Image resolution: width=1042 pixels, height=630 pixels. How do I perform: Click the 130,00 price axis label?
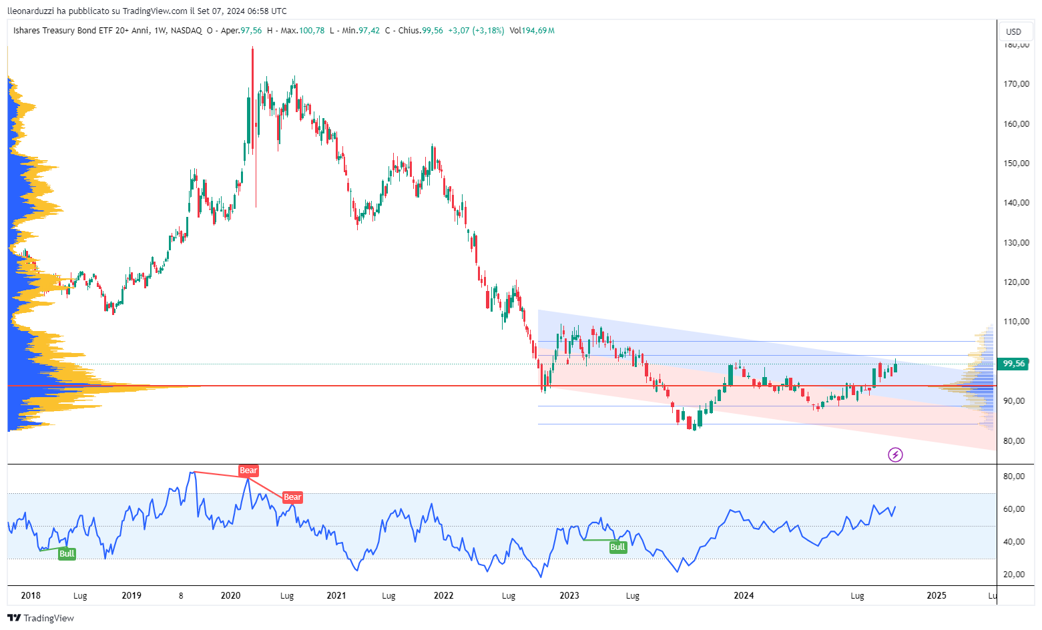click(1017, 243)
